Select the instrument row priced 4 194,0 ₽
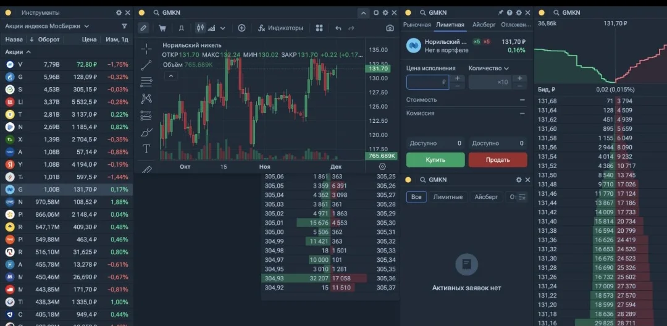 [67, 164]
